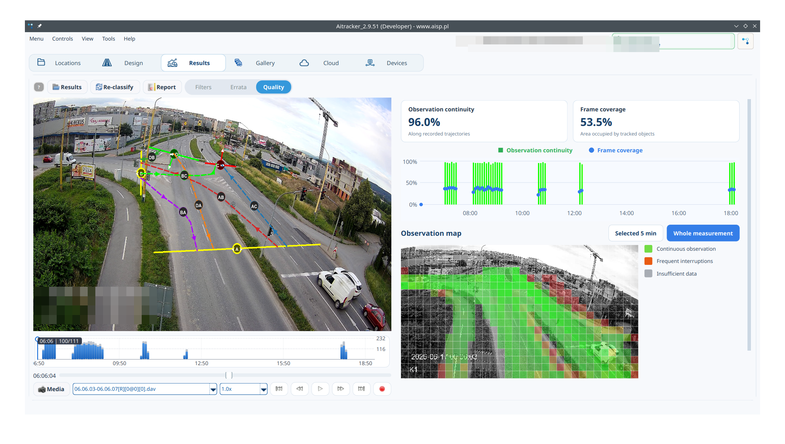Open the Cloud tab
This screenshot has height=444, width=785.
320,63
